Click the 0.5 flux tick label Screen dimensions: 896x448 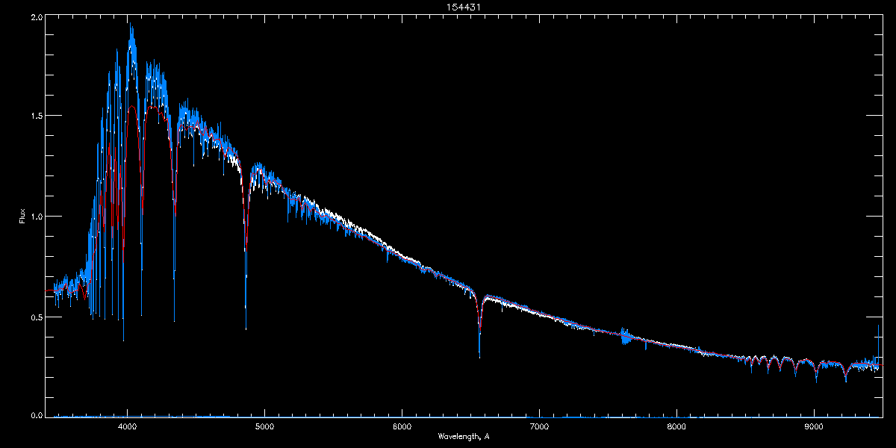(x=37, y=317)
